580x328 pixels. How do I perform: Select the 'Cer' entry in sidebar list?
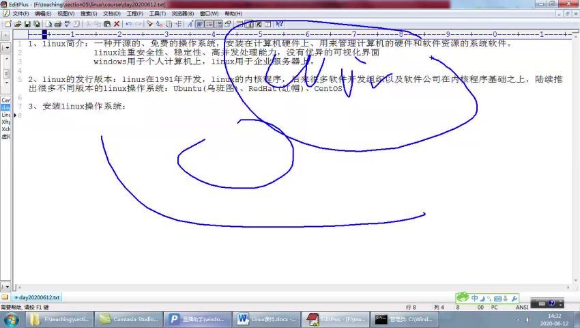click(5, 100)
